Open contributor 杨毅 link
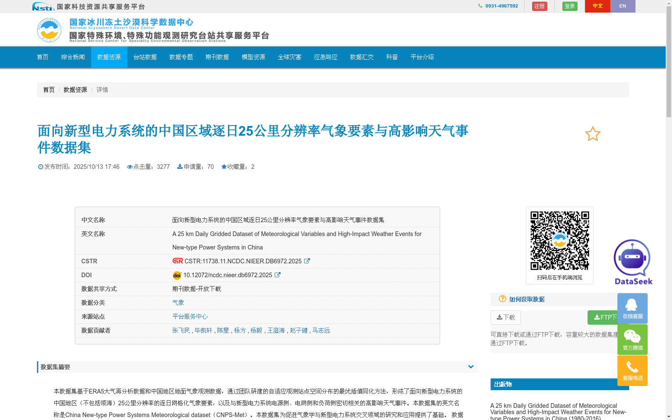 pyautogui.click(x=256, y=331)
